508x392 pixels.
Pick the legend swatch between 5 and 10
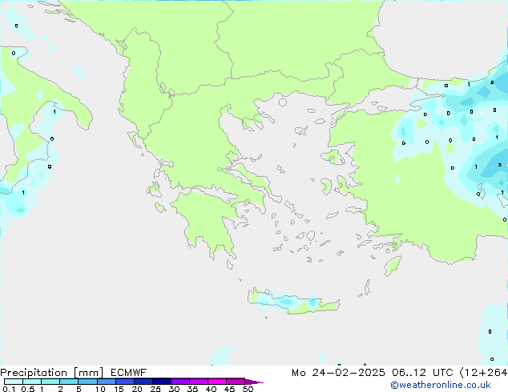click(87, 382)
